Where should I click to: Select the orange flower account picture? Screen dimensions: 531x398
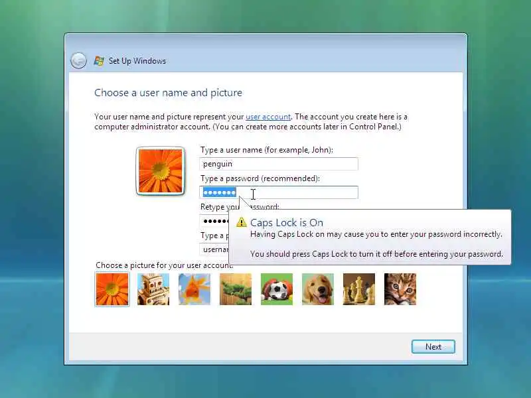tap(112, 289)
